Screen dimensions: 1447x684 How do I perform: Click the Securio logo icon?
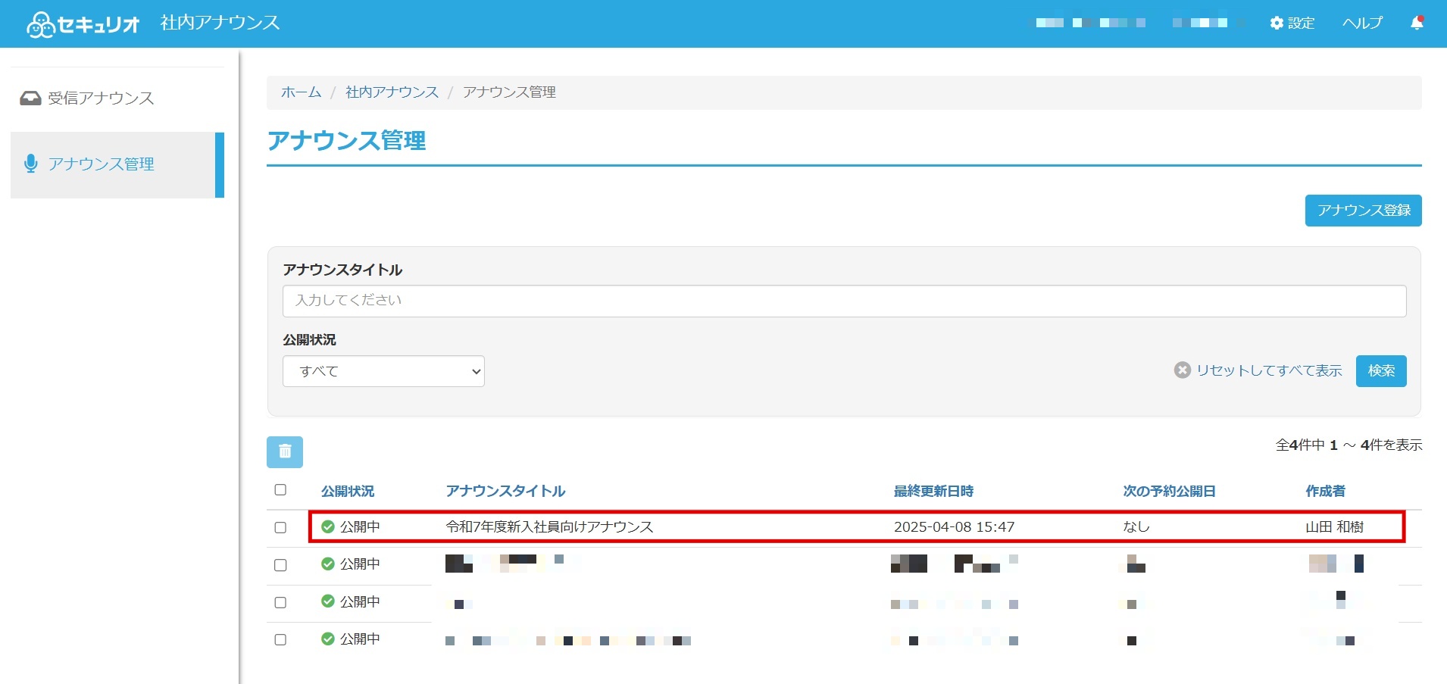(x=40, y=24)
